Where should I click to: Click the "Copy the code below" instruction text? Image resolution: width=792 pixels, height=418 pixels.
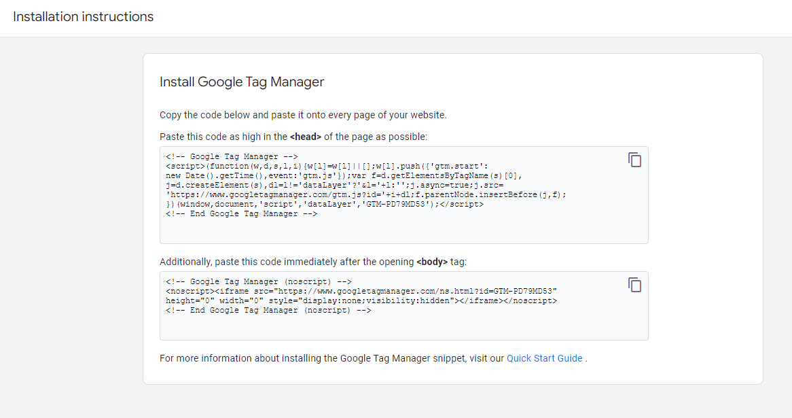(303, 115)
